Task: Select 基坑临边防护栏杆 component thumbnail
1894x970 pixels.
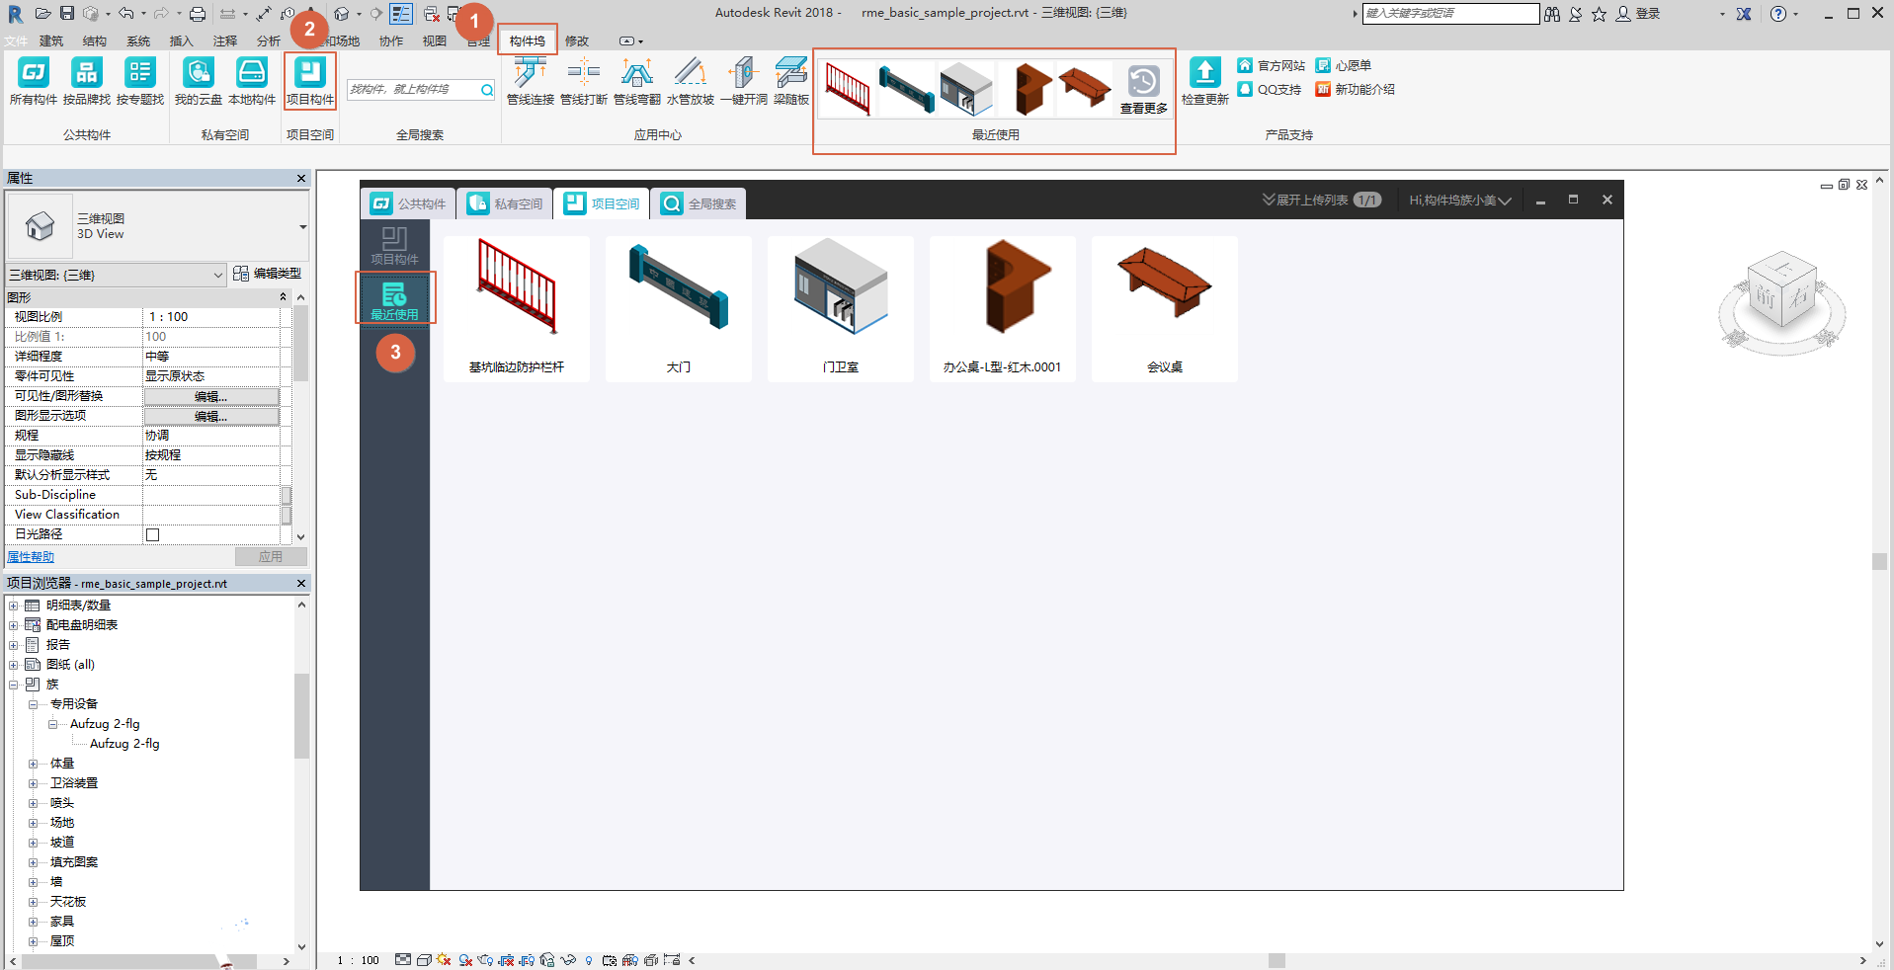Action: coord(517,308)
